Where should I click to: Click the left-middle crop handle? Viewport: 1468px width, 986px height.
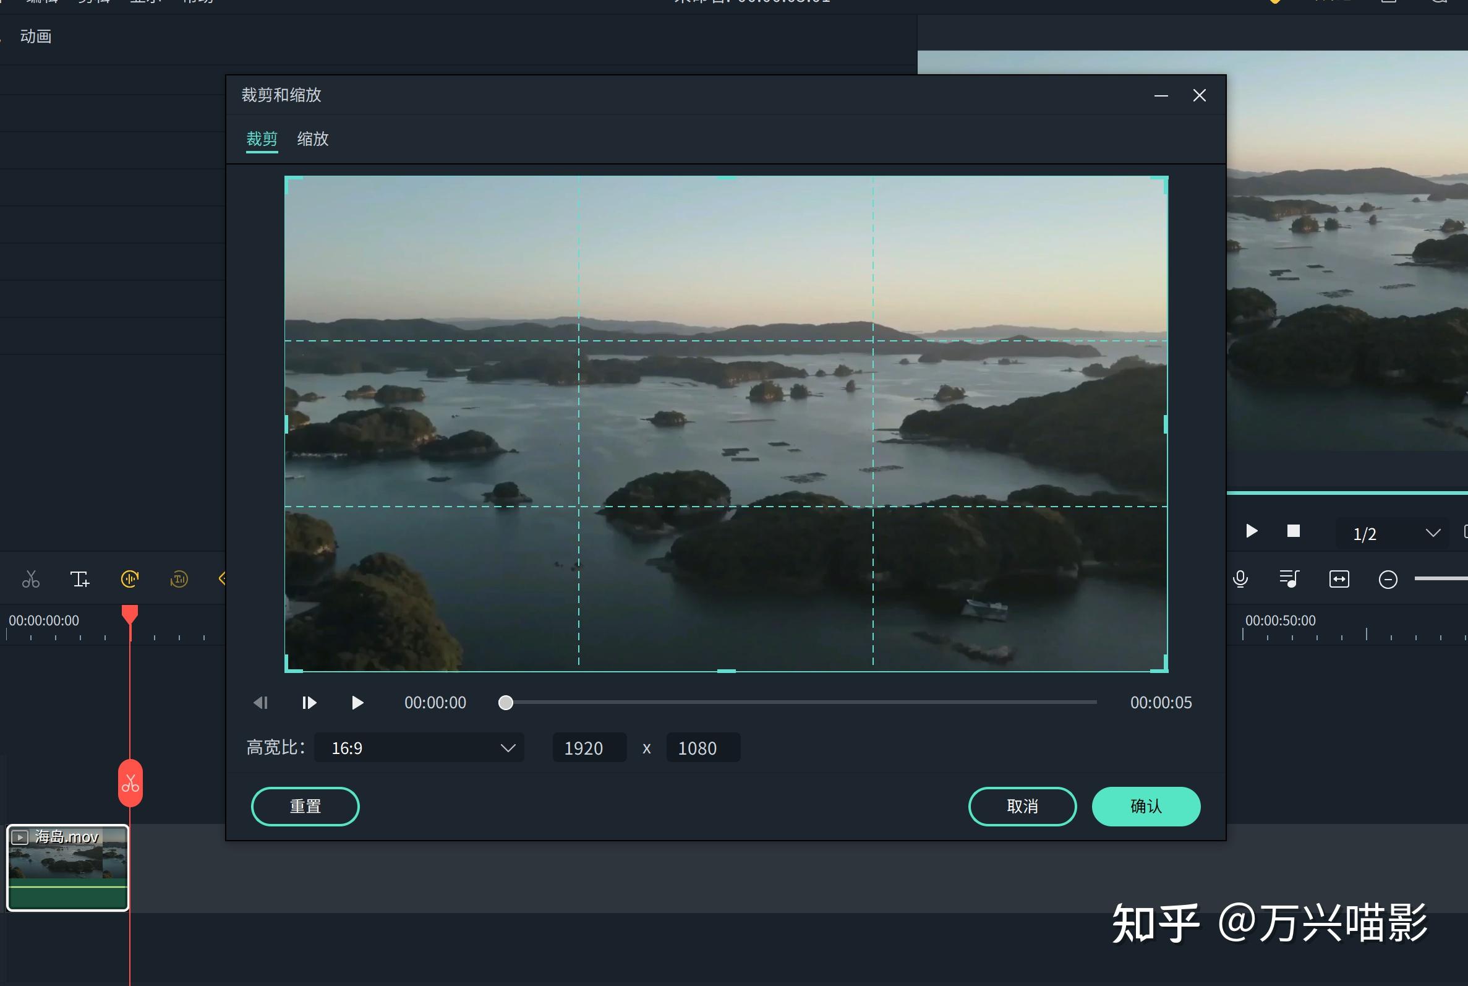click(x=286, y=424)
